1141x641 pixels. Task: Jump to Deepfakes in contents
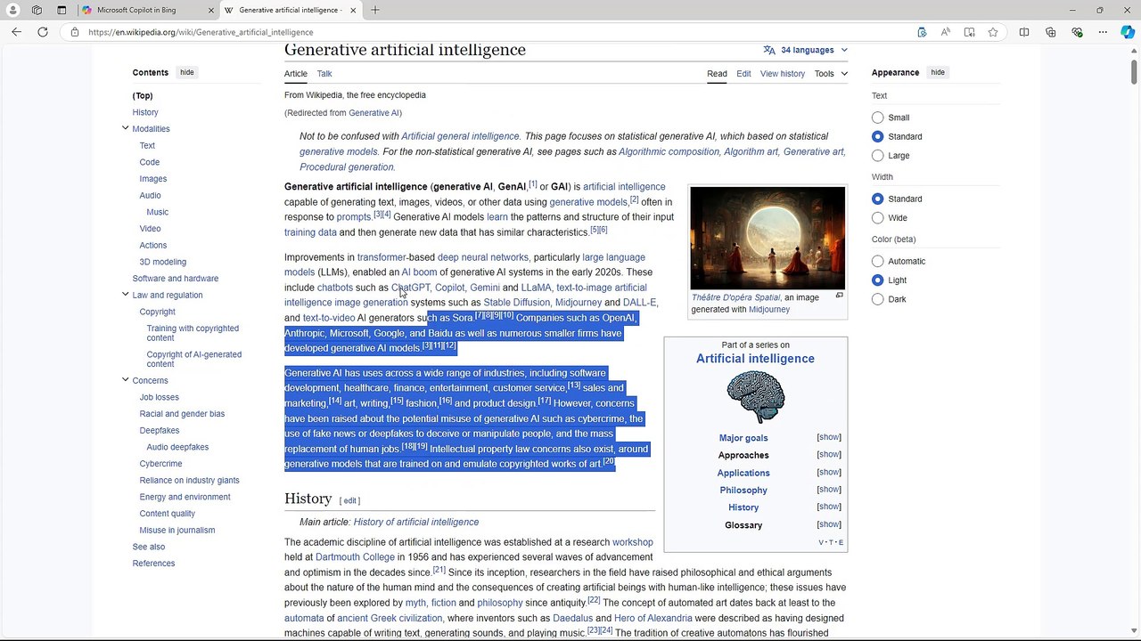(x=160, y=430)
